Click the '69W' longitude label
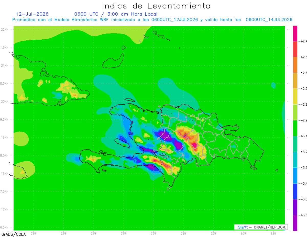The height and width of the screenshot is (237, 307). click(244, 233)
